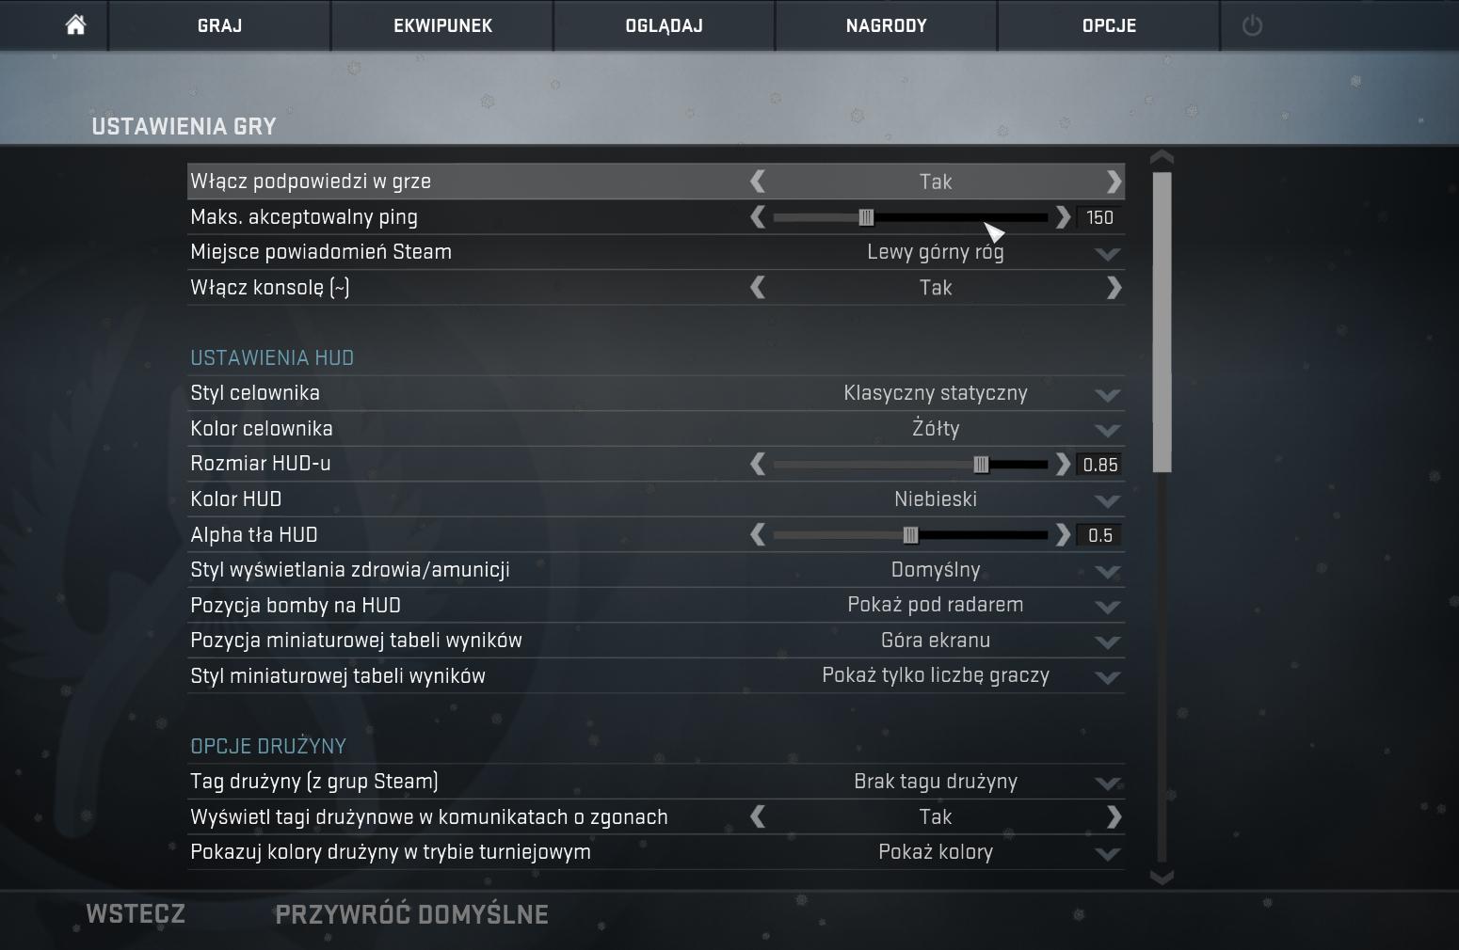Screen dimensions: 1459x950
Task: Click the Maks. akceptowalny ping label
Action: (x=304, y=217)
